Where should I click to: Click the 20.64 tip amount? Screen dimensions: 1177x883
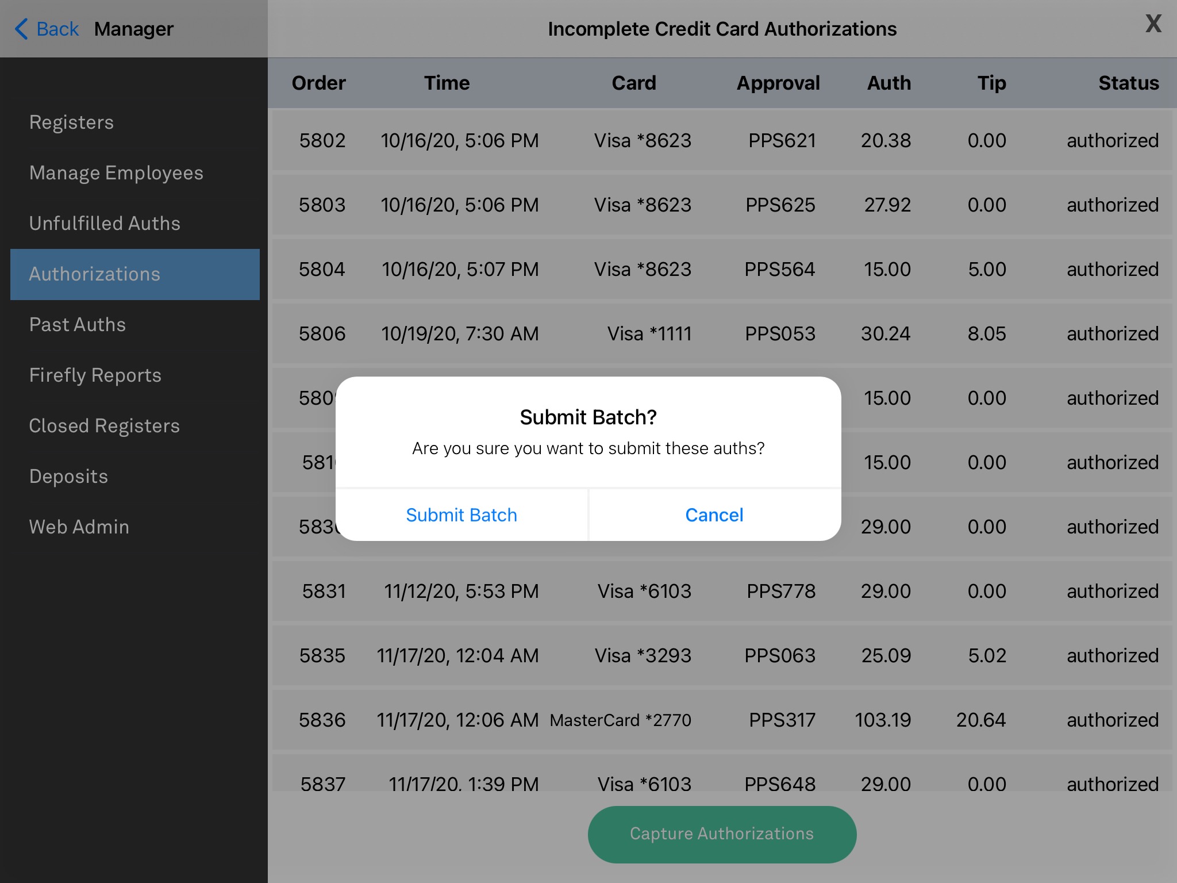coord(981,720)
